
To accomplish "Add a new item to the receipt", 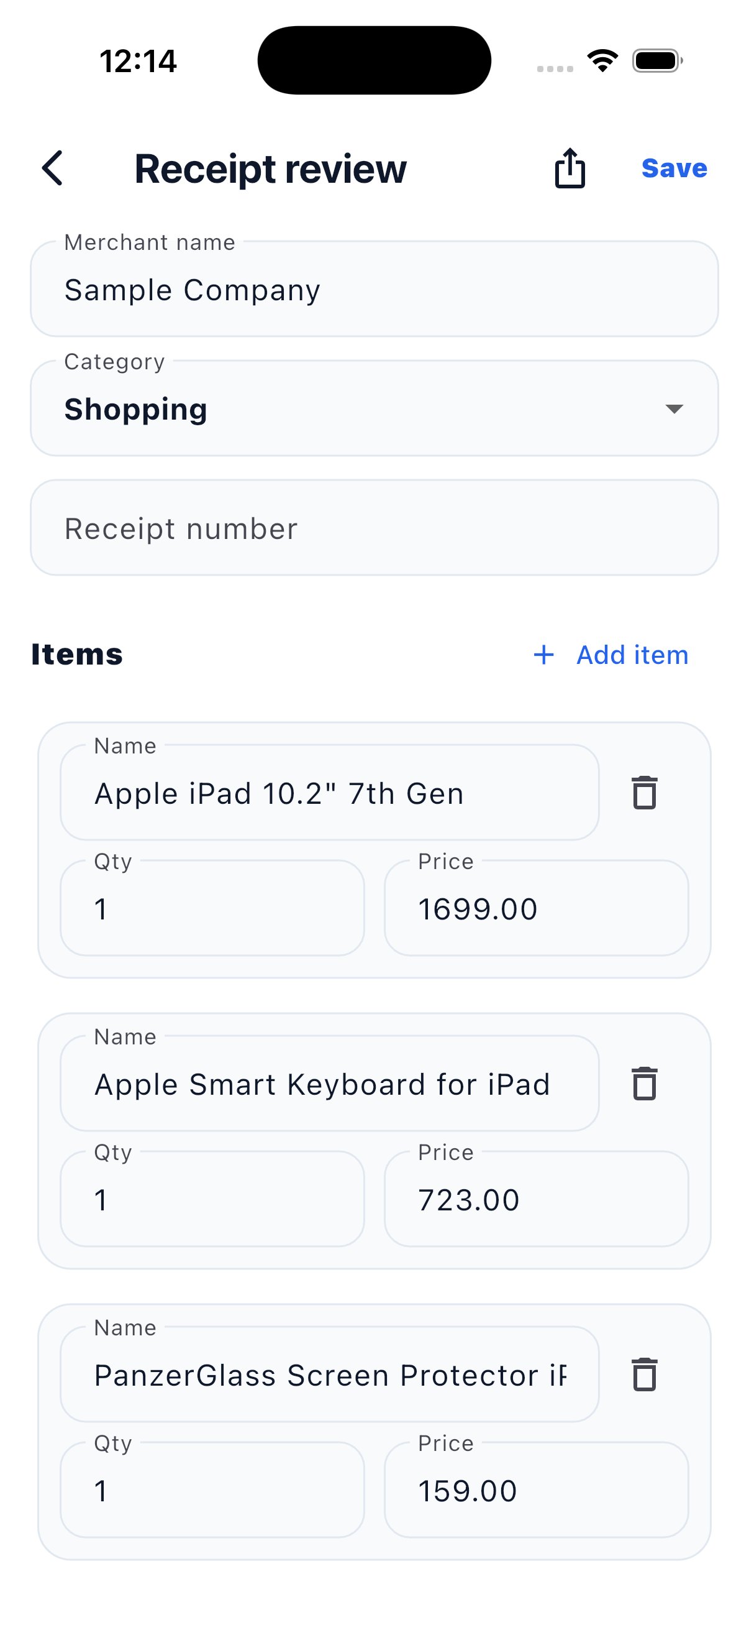I will click(x=632, y=655).
